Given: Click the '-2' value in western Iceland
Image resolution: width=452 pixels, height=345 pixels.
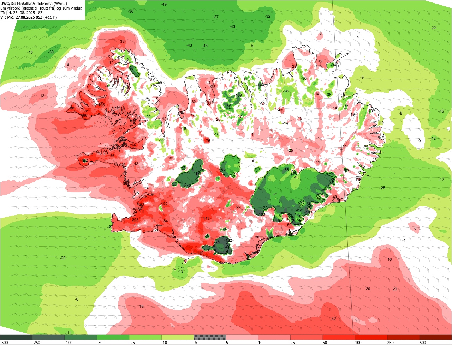Looking at the screenshot, I should [147, 187].
